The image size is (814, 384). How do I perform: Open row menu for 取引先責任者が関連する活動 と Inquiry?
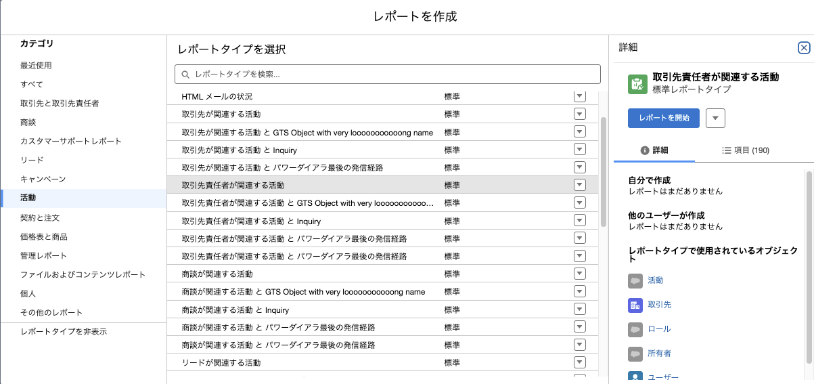point(579,221)
